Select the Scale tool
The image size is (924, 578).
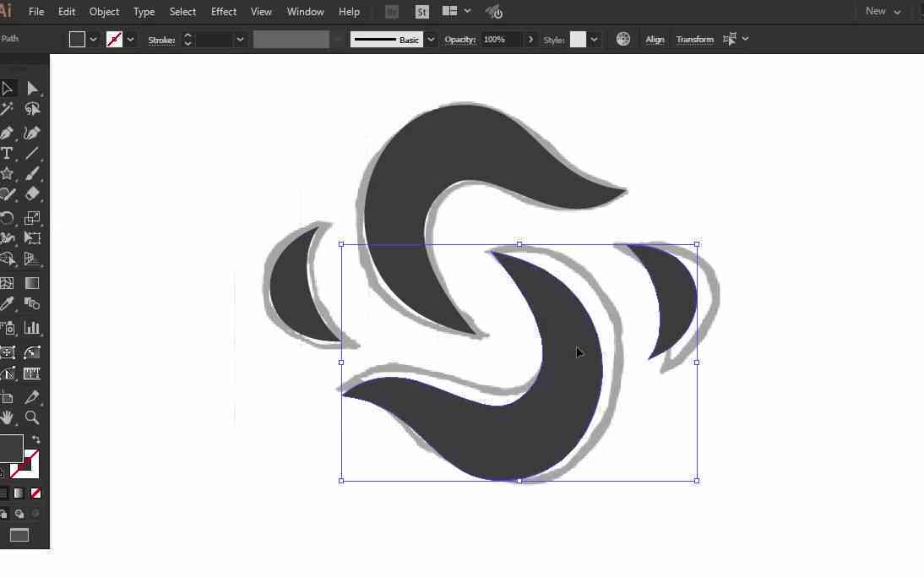pos(32,218)
